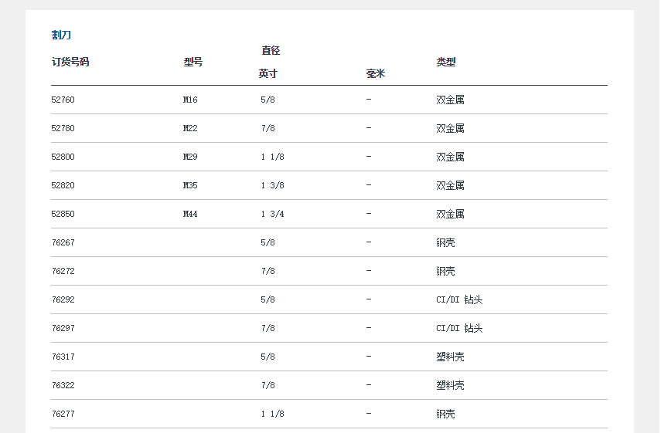Select order number 76322
Image resolution: width=661 pixels, height=433 pixels.
point(63,386)
